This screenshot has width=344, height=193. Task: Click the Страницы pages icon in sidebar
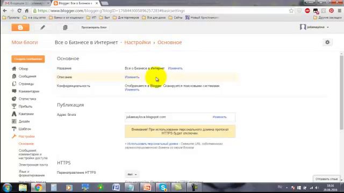coord(14,84)
